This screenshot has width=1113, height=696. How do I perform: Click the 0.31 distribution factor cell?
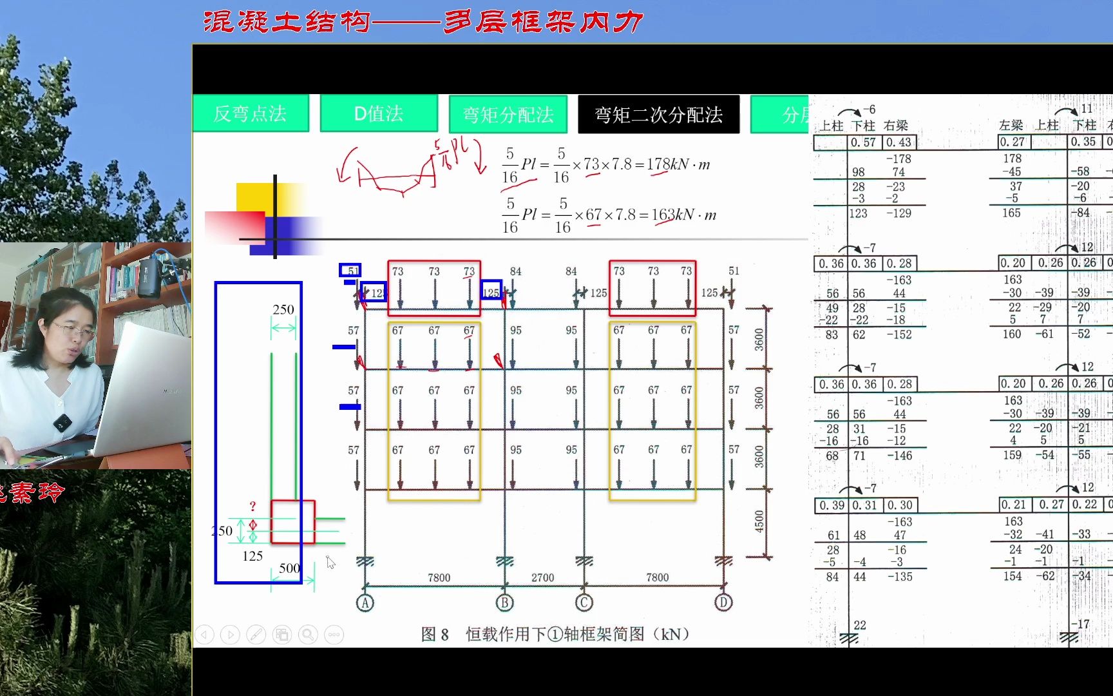(x=865, y=506)
